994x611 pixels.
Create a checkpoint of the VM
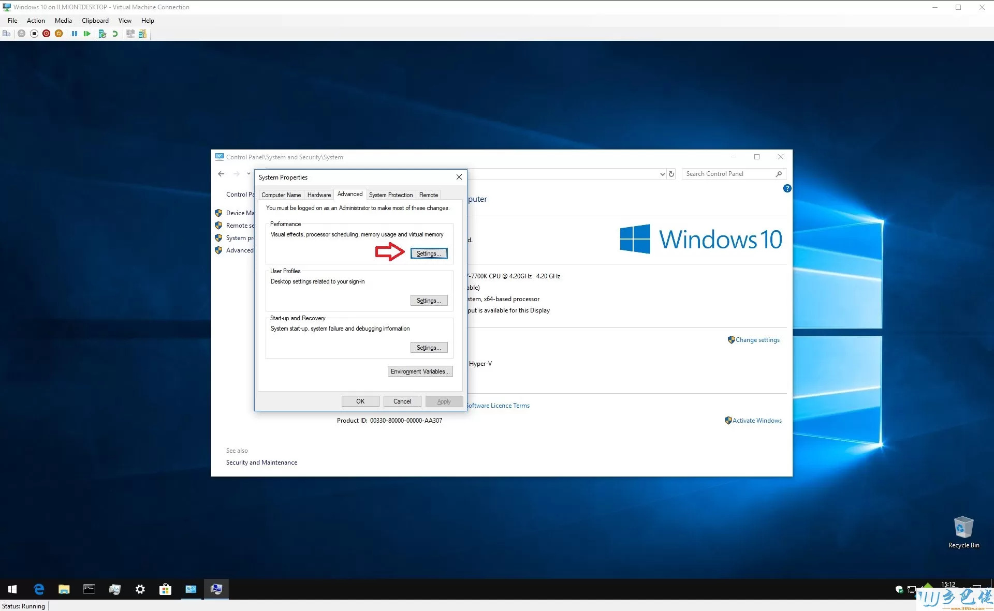point(103,34)
